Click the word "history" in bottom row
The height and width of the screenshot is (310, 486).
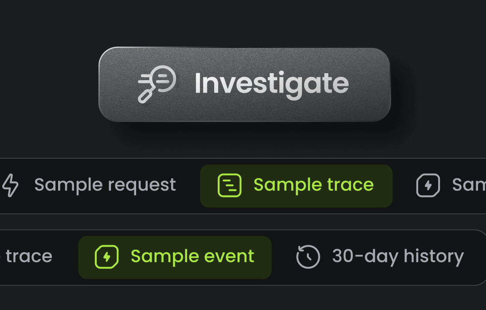[x=434, y=256]
